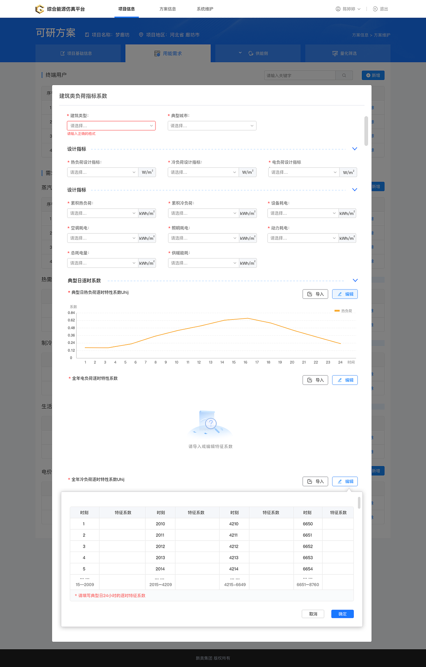426x667 pixels.
Task: Collapse the first 设计指标 section chevron
Action: point(355,149)
